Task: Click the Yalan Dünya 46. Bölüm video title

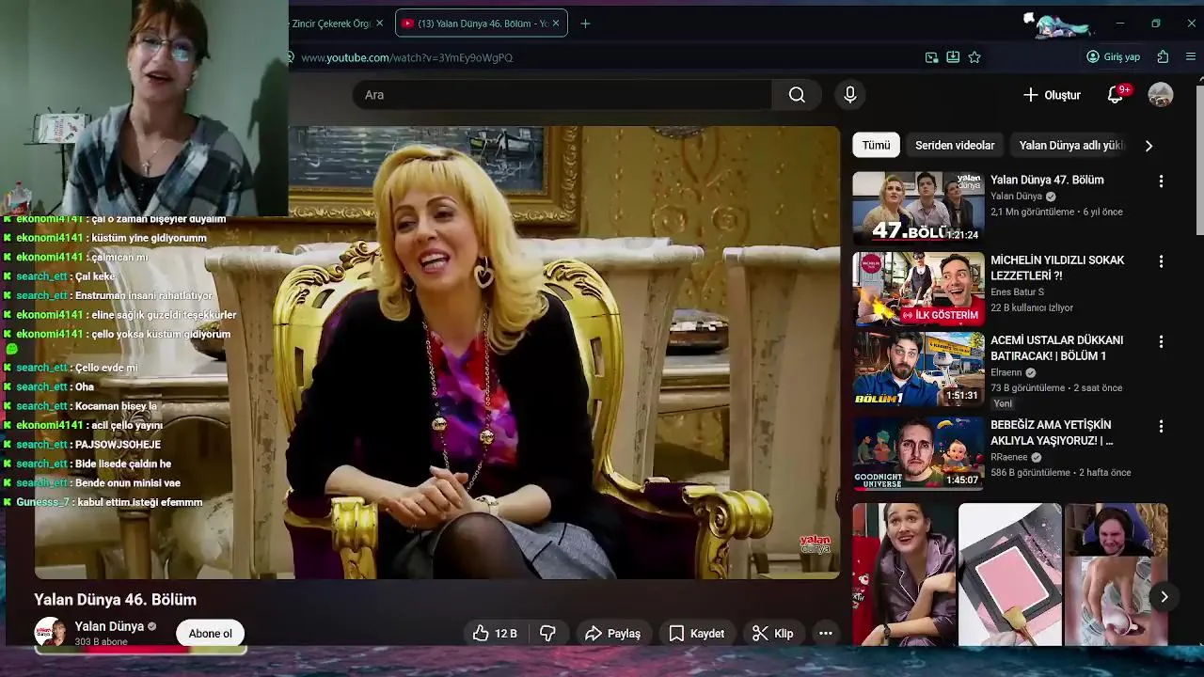Action: (116, 600)
